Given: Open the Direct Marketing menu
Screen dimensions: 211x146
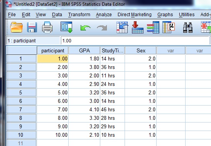Looking at the screenshot, I should (135, 15).
